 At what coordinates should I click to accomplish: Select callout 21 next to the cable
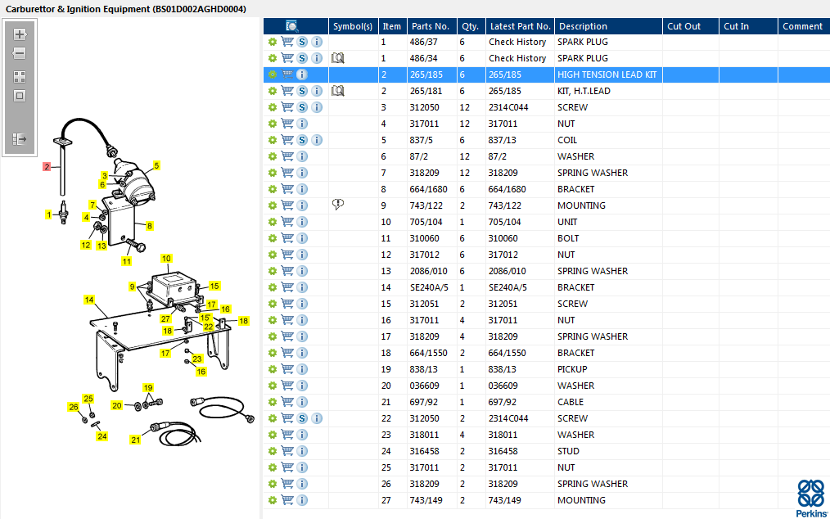pos(136,440)
